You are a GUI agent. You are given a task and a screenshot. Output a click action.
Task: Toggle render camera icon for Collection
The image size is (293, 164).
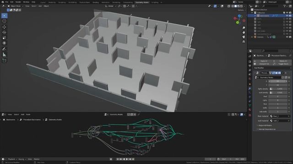290,13
